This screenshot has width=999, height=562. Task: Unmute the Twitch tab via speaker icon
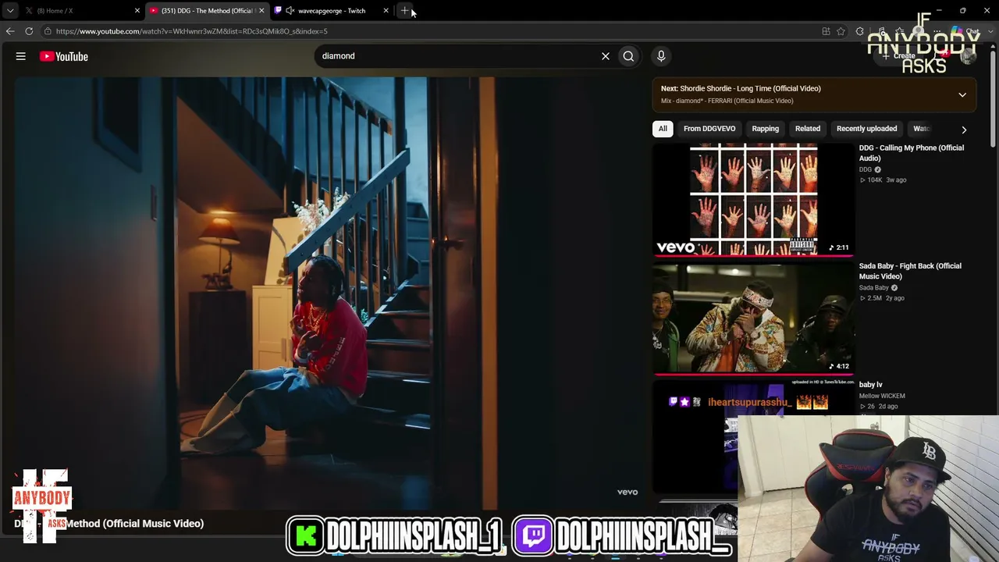[x=290, y=11]
